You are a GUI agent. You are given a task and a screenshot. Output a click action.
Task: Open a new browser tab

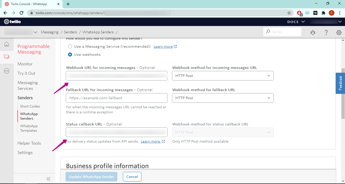click(x=68, y=4)
